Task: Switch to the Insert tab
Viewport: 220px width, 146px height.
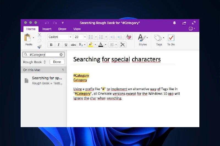Action: coord(47,29)
